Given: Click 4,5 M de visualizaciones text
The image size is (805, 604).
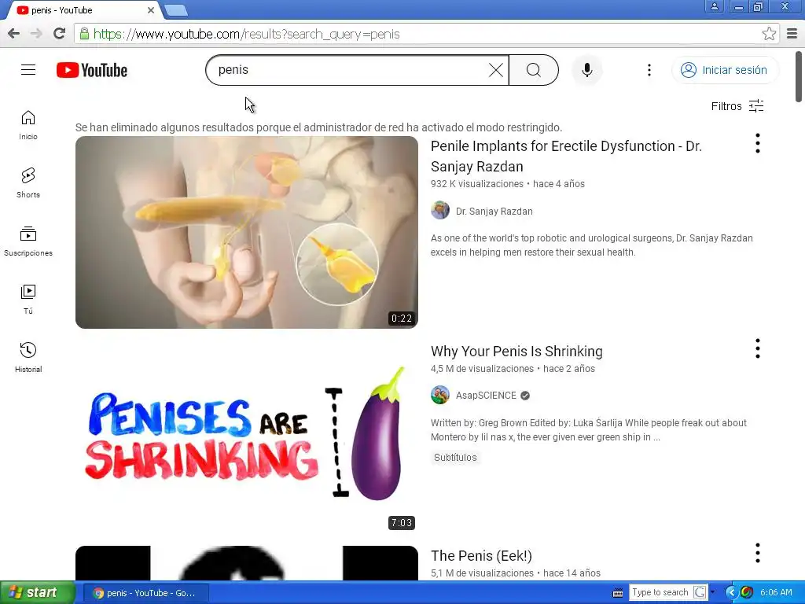Looking at the screenshot, I should tap(482, 369).
